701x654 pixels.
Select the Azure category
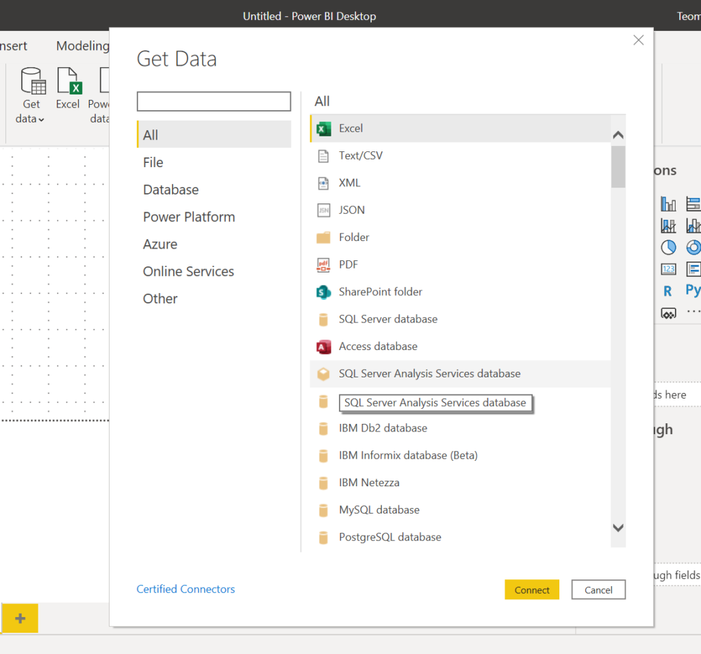click(x=160, y=244)
